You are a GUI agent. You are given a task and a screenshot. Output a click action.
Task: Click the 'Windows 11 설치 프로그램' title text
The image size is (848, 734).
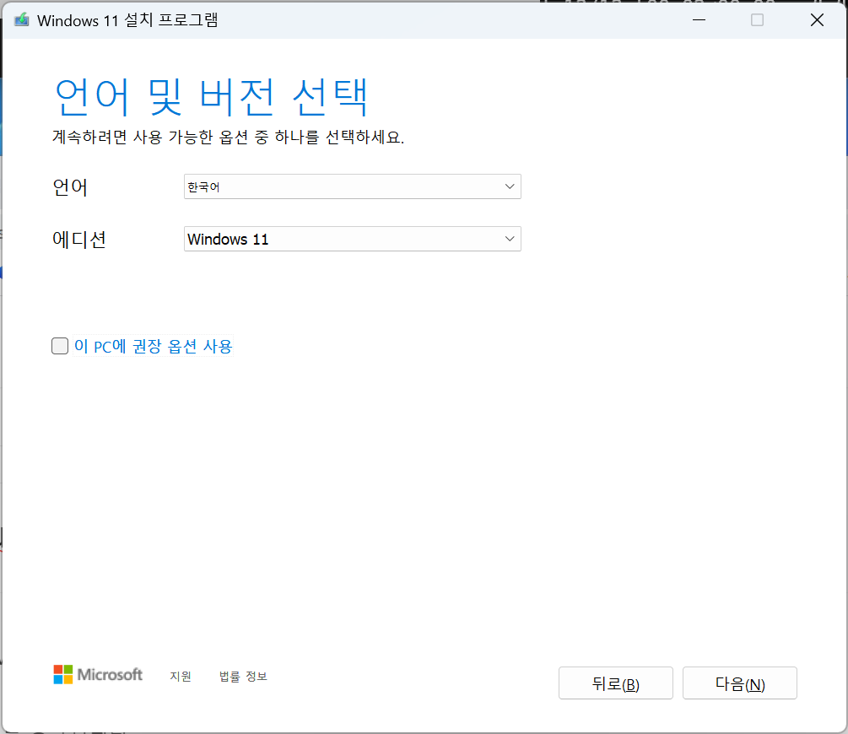127,20
